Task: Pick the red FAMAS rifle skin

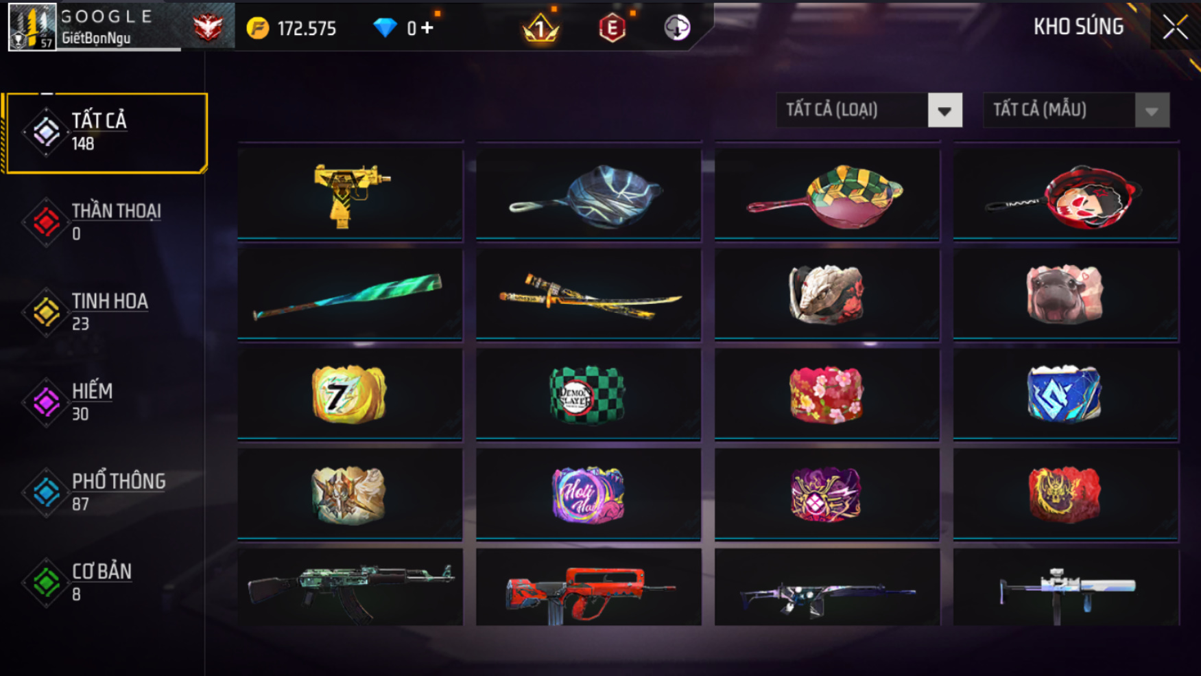Action: click(588, 587)
